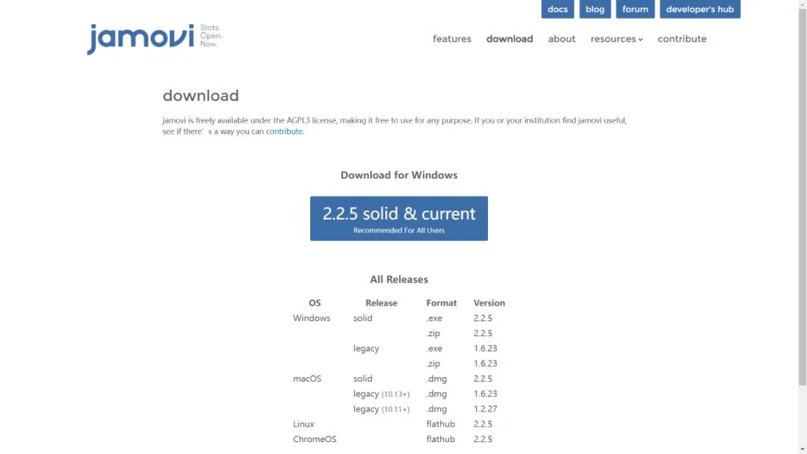
Task: Open ChromeOS flathub release
Action: pyautogui.click(x=441, y=439)
